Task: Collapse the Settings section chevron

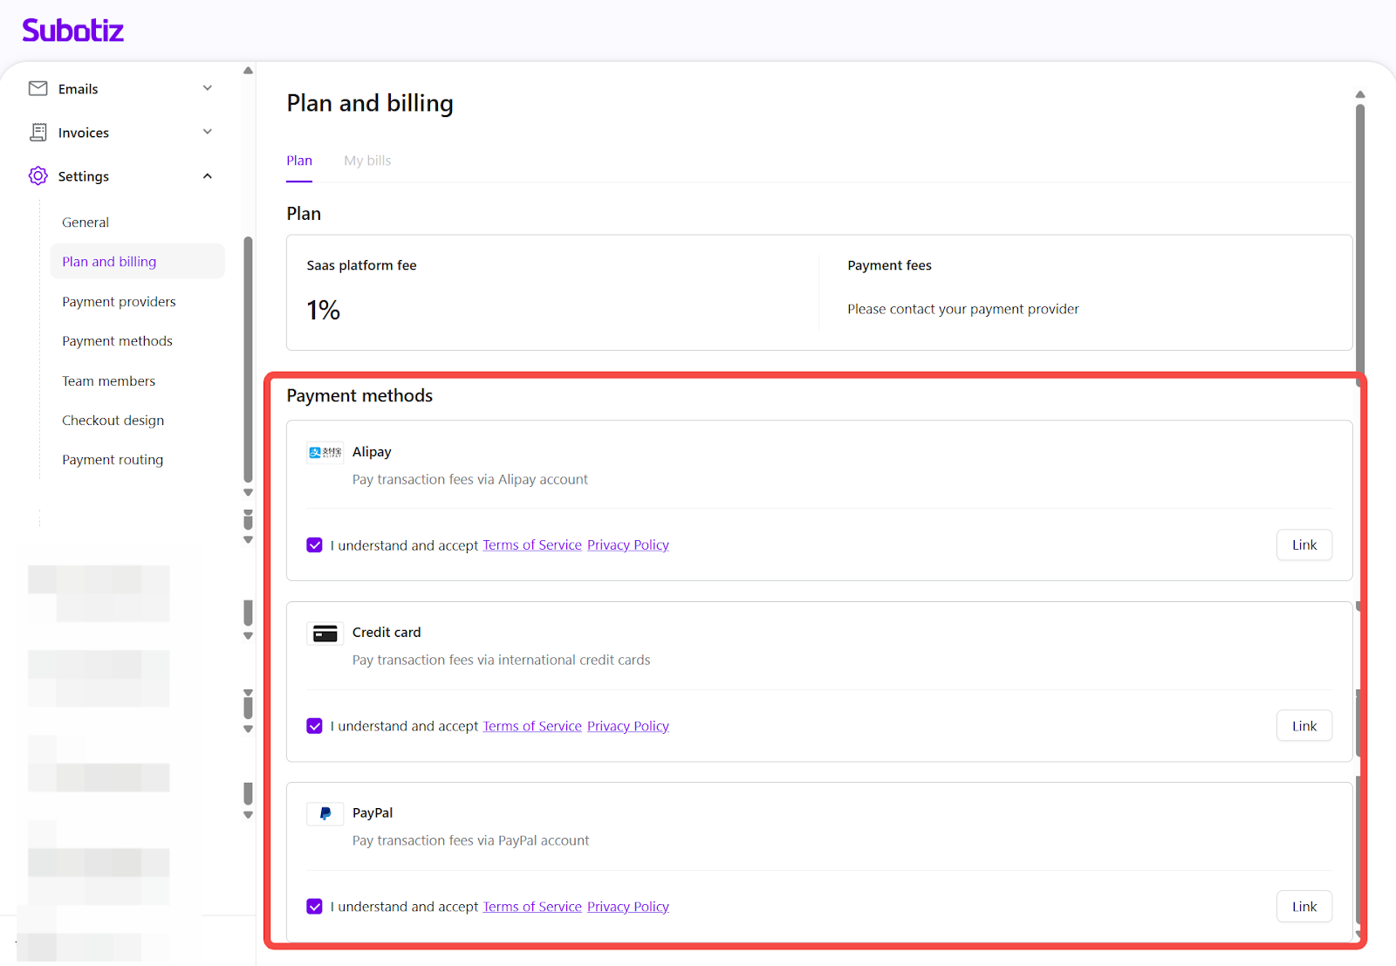Action: point(208,176)
